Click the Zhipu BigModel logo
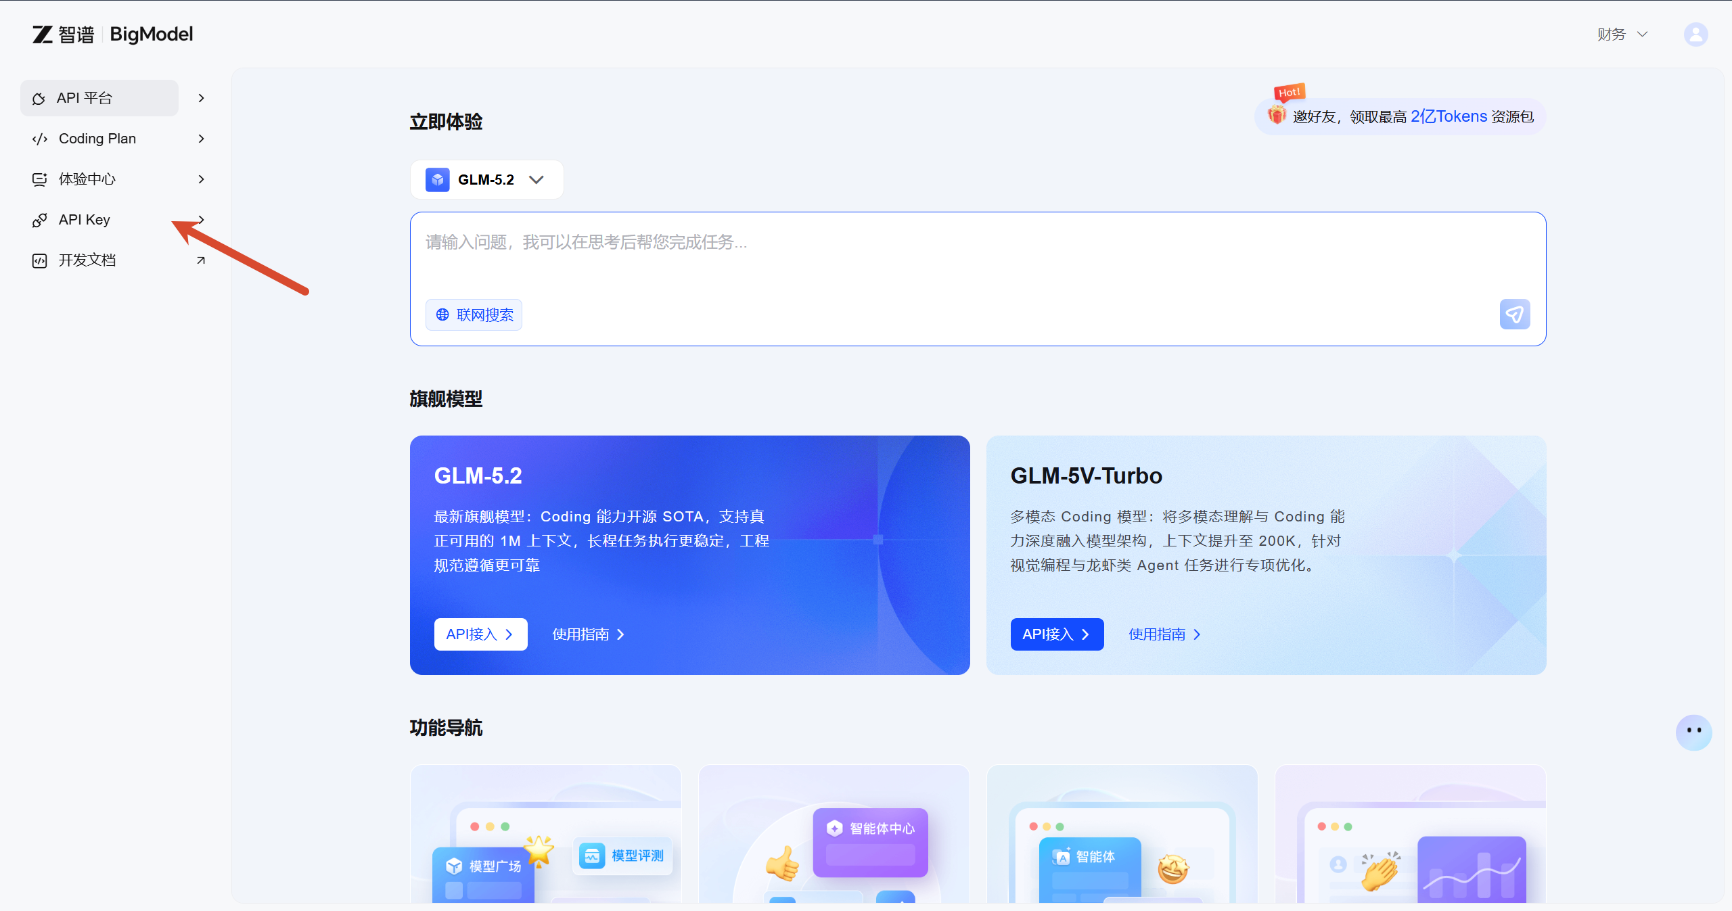 click(x=112, y=34)
